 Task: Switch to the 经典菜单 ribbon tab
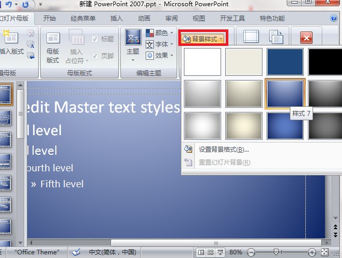tap(83, 18)
